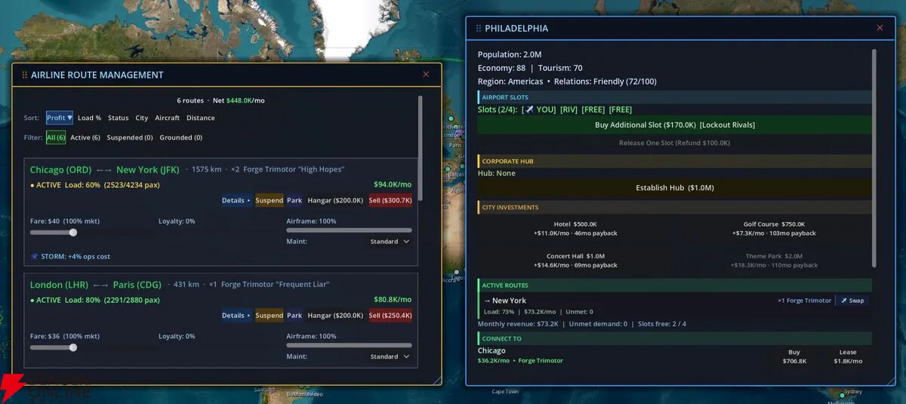Swap aircraft on the New York route
This screenshot has width=906, height=404.
(x=853, y=301)
